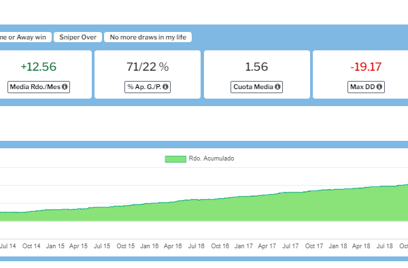The height and width of the screenshot is (268, 408).
Task: Click the Rdo. Acumulado legend text
Action: 211,158
